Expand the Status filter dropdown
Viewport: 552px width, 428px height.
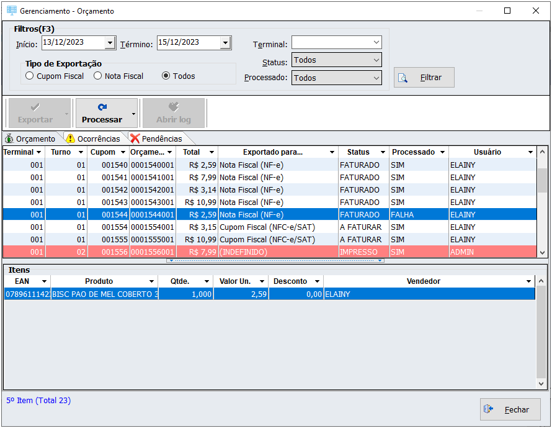(x=376, y=60)
